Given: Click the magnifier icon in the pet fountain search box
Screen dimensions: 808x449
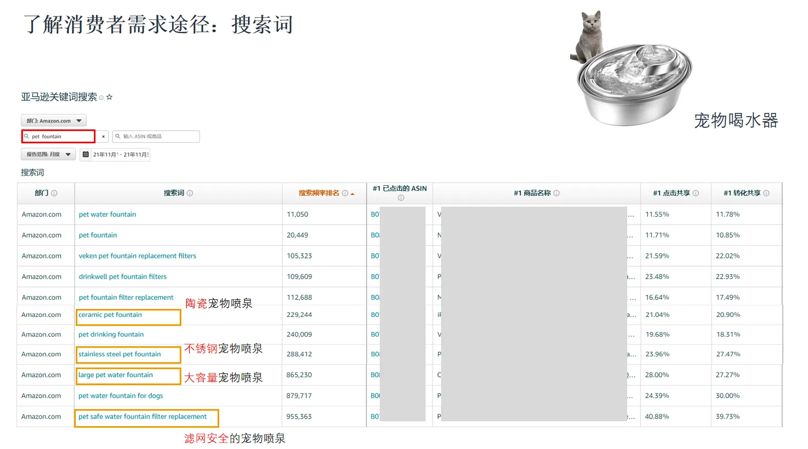Looking at the screenshot, I should click(x=28, y=136).
